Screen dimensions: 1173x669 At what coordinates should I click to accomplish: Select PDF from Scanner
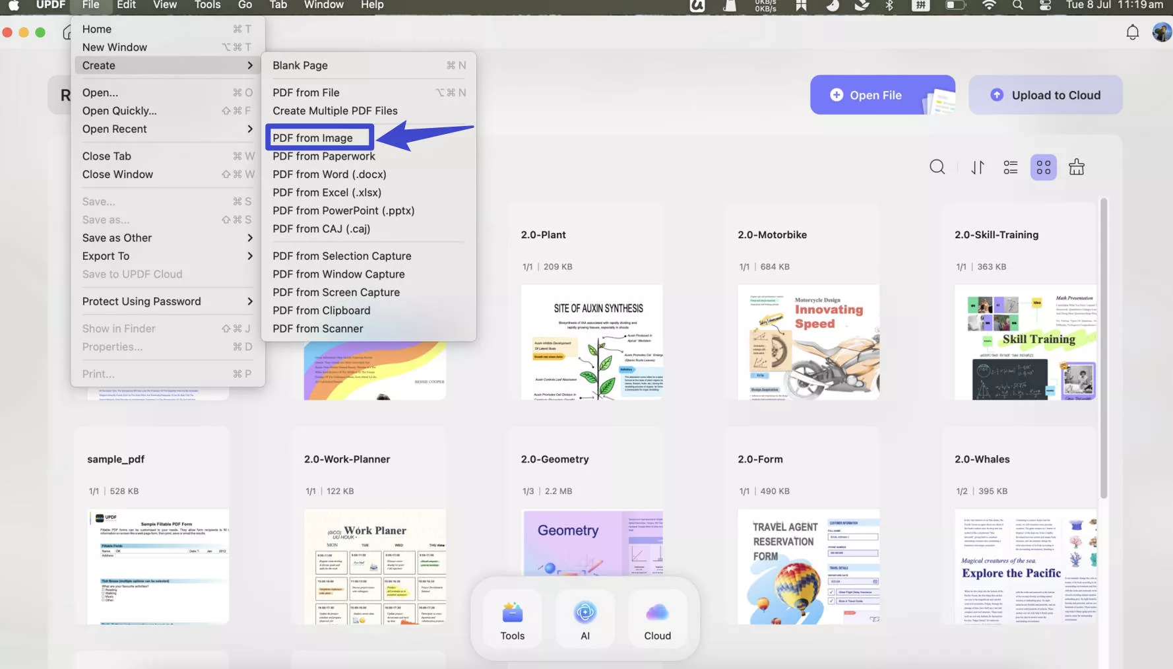click(x=369, y=329)
